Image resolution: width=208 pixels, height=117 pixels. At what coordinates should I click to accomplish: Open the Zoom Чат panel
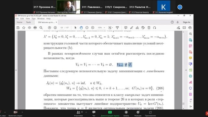pos(94,113)
